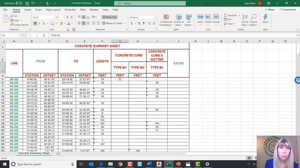Viewport: 300px width, 168px height.
Task: Open the Format cells menu
Action: [x=216, y=20]
